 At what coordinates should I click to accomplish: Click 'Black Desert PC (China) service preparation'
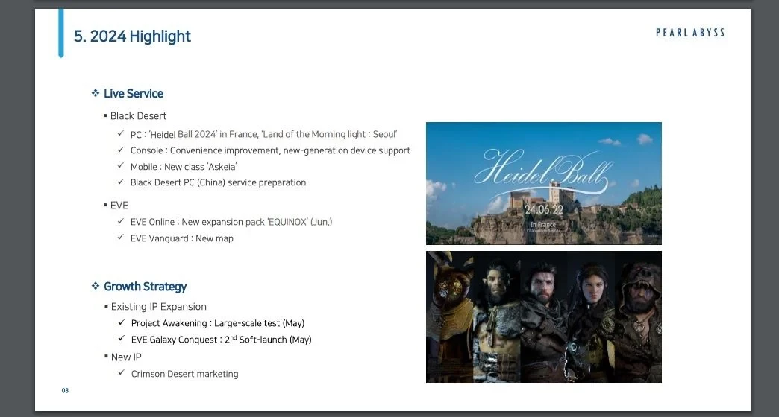coord(218,182)
